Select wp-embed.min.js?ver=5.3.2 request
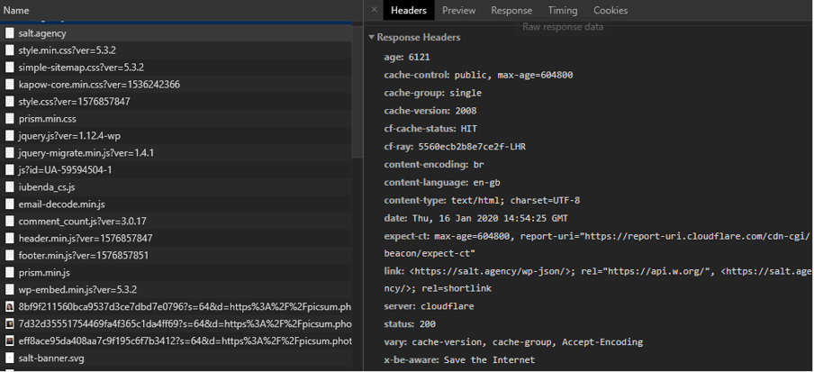 [176, 290]
